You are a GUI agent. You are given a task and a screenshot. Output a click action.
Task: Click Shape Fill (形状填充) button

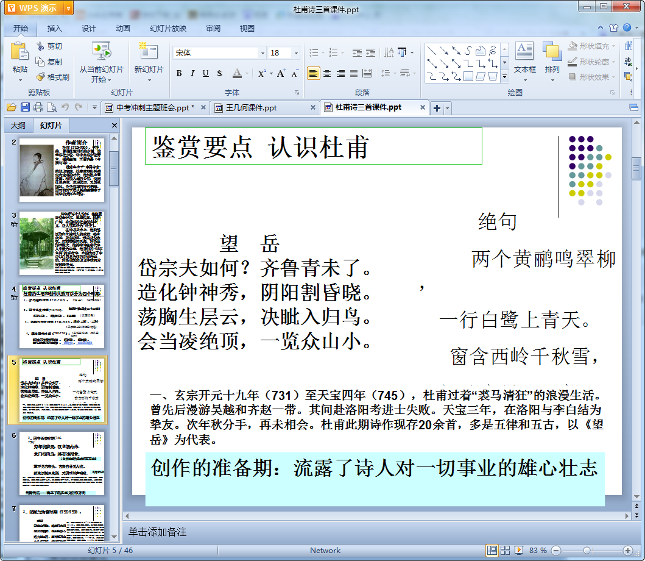[591, 46]
